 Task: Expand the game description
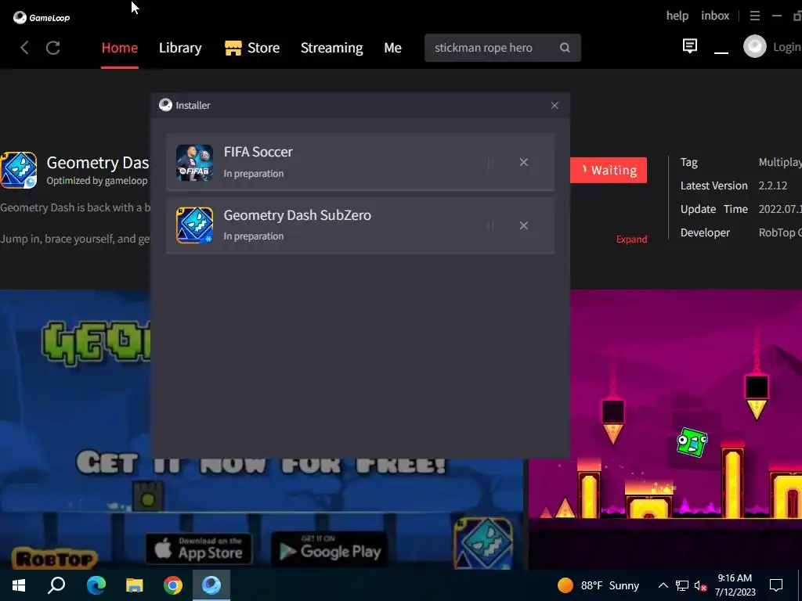[632, 239]
